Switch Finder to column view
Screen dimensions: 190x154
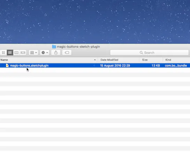click(x=16, y=52)
